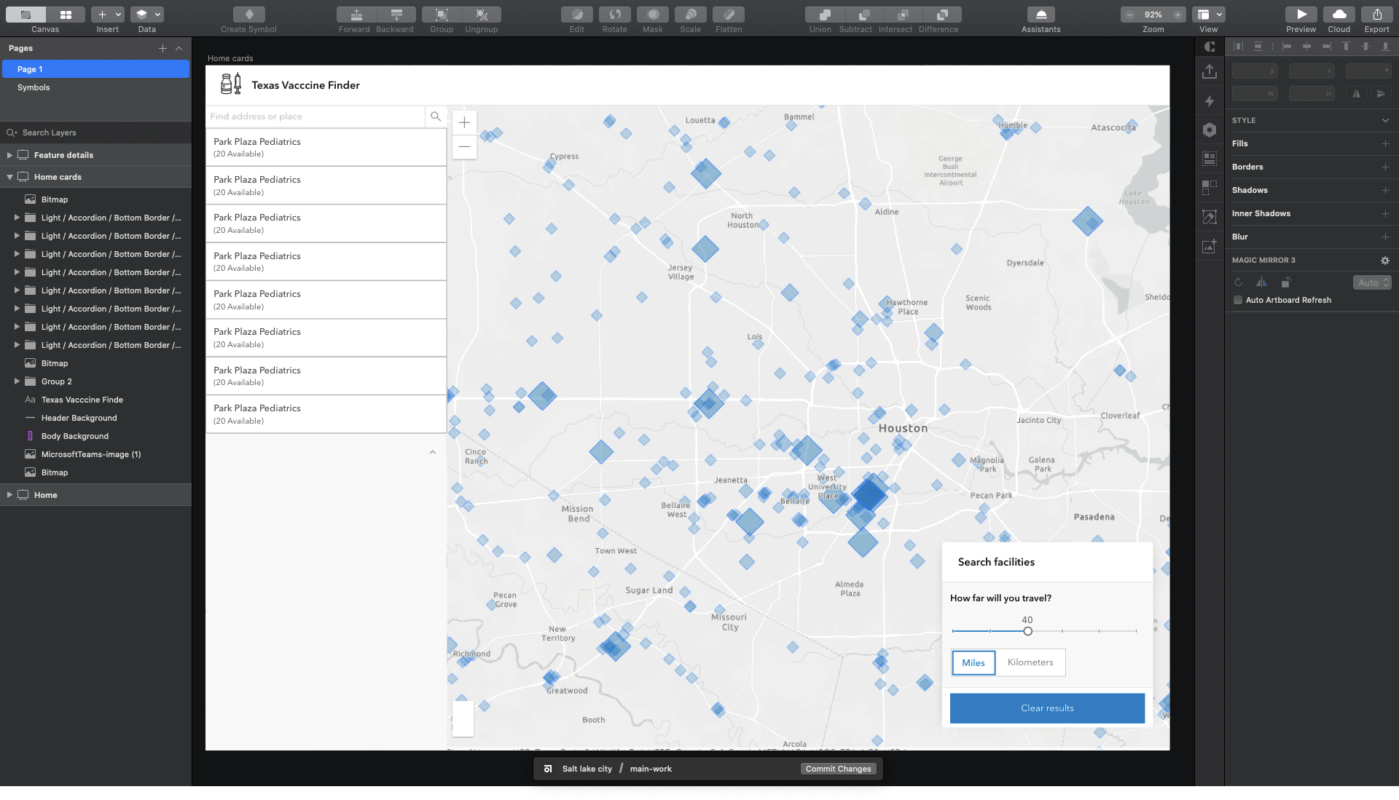Select the Rotate tool in toolbar
Viewport: 1399px width, 800px height.
pos(614,15)
